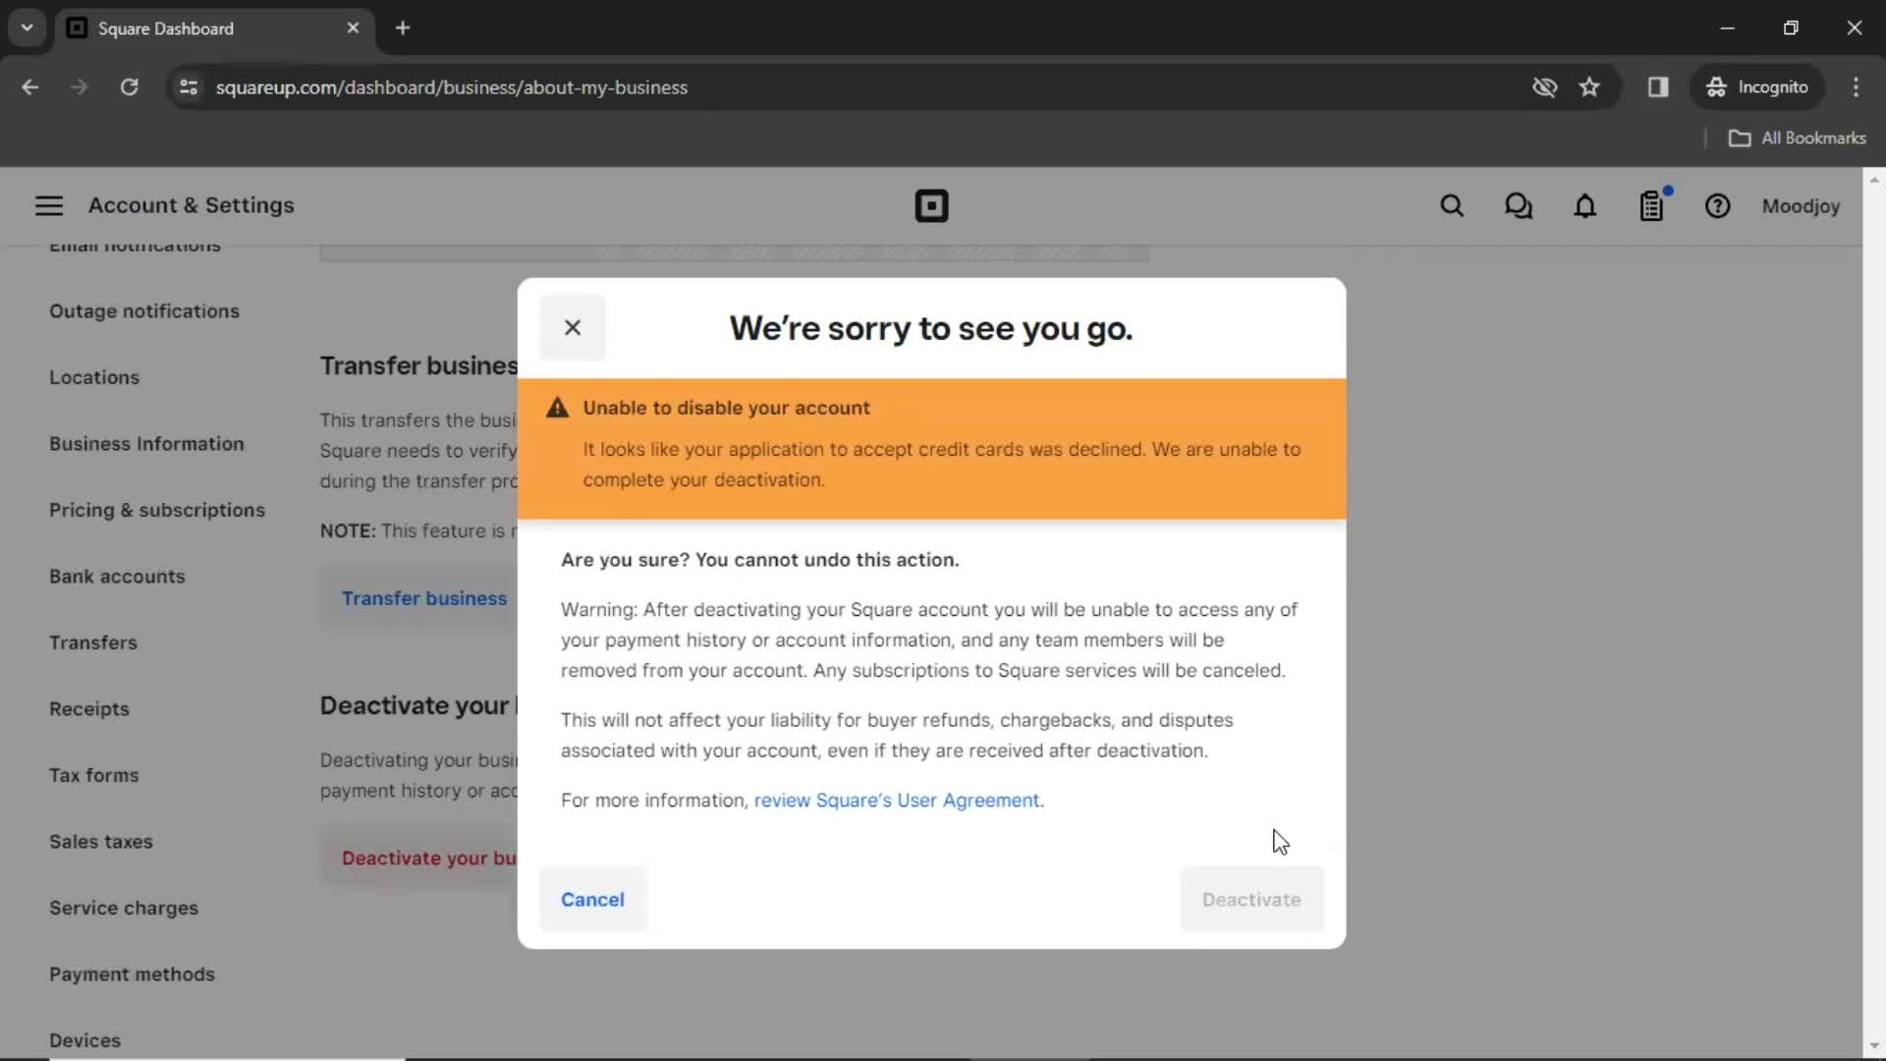
Task: Open Pricing & subscriptions in sidebar
Action: click(x=157, y=510)
